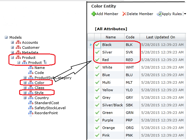Select the Silver/Black member row
Image resolution: width=187 pixels, height=140 pixels.
coord(136,105)
